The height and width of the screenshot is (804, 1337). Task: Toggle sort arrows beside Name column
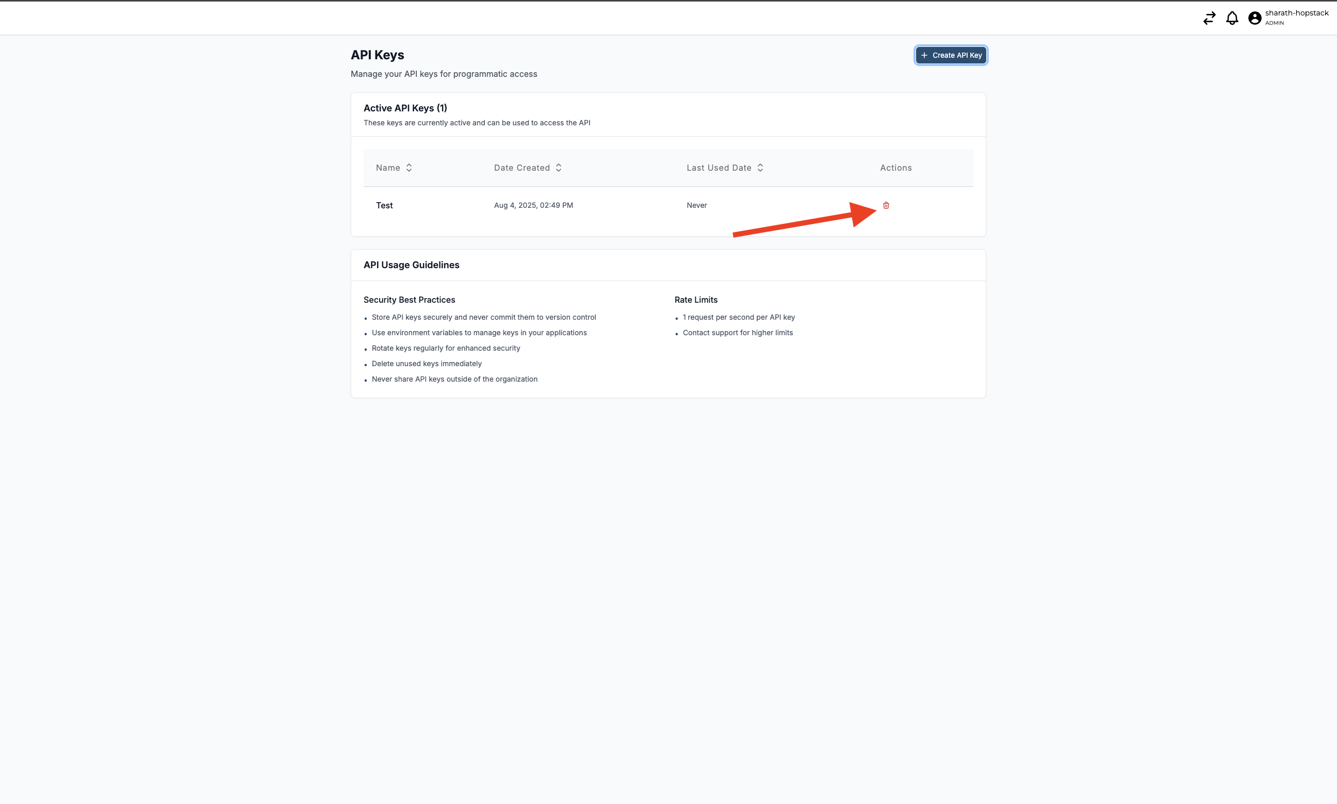tap(409, 168)
